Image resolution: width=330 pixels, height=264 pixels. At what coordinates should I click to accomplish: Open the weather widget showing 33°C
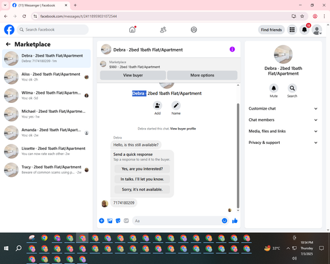(x=272, y=248)
